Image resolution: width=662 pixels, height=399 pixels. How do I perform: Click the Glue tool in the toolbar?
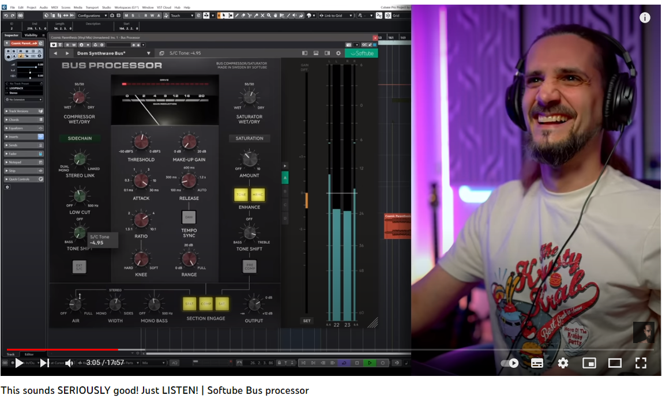coord(257,16)
